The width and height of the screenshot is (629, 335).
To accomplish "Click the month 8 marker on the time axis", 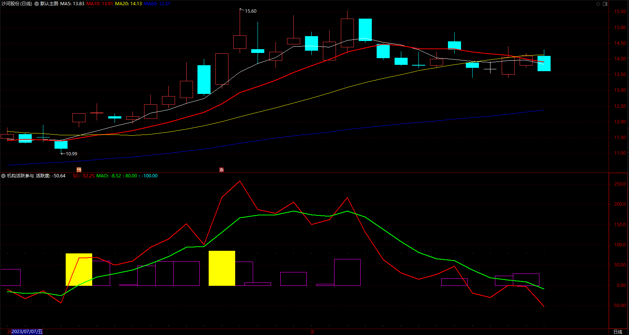I will 313,332.
